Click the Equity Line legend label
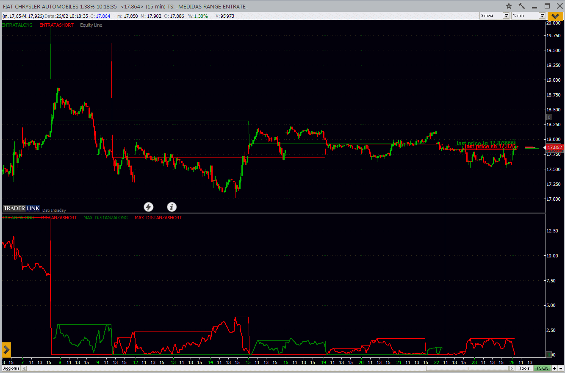 tap(91, 25)
